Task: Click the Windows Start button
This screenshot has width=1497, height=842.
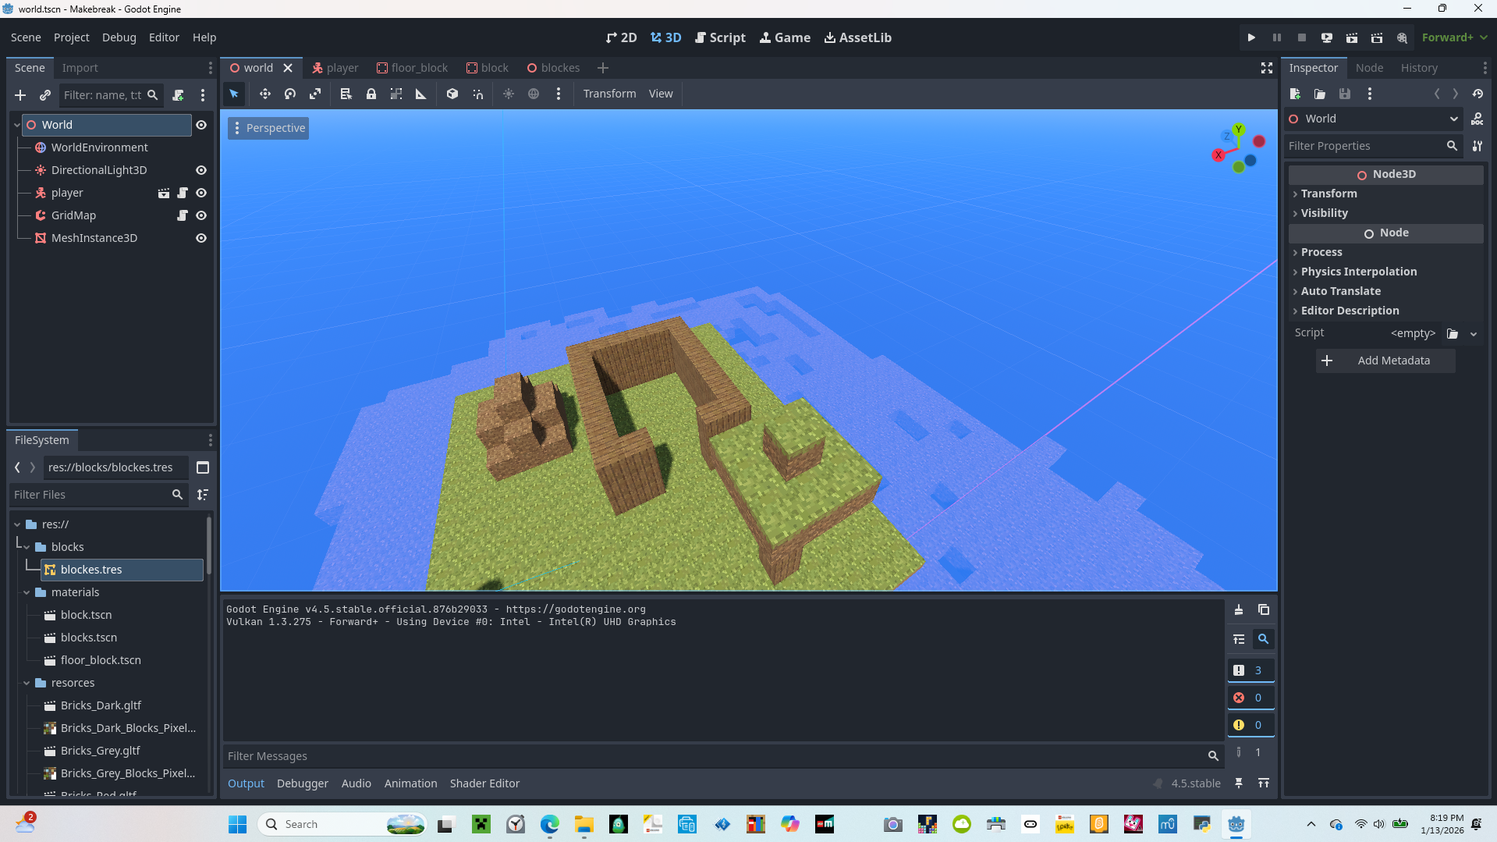Action: [x=238, y=824]
